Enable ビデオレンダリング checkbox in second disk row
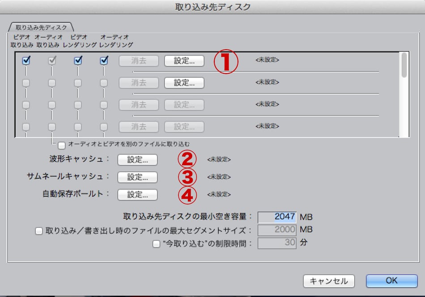The width and height of the screenshot is (425, 297). click(78, 83)
